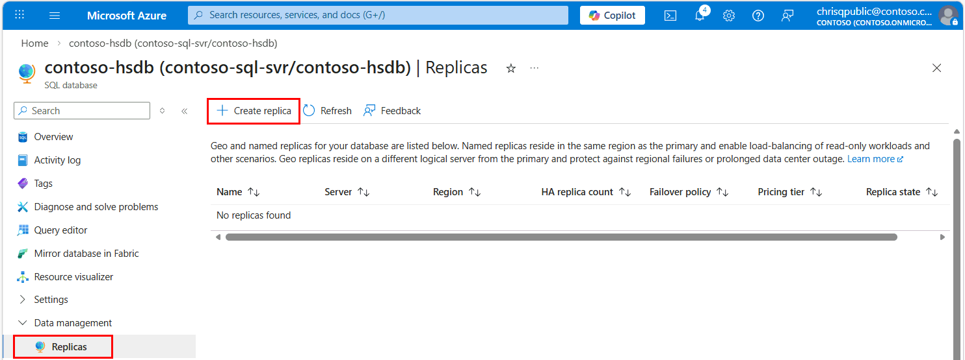Viewport: 965px width, 360px height.
Task: Open Mirror database in Fabric
Action: coord(86,254)
